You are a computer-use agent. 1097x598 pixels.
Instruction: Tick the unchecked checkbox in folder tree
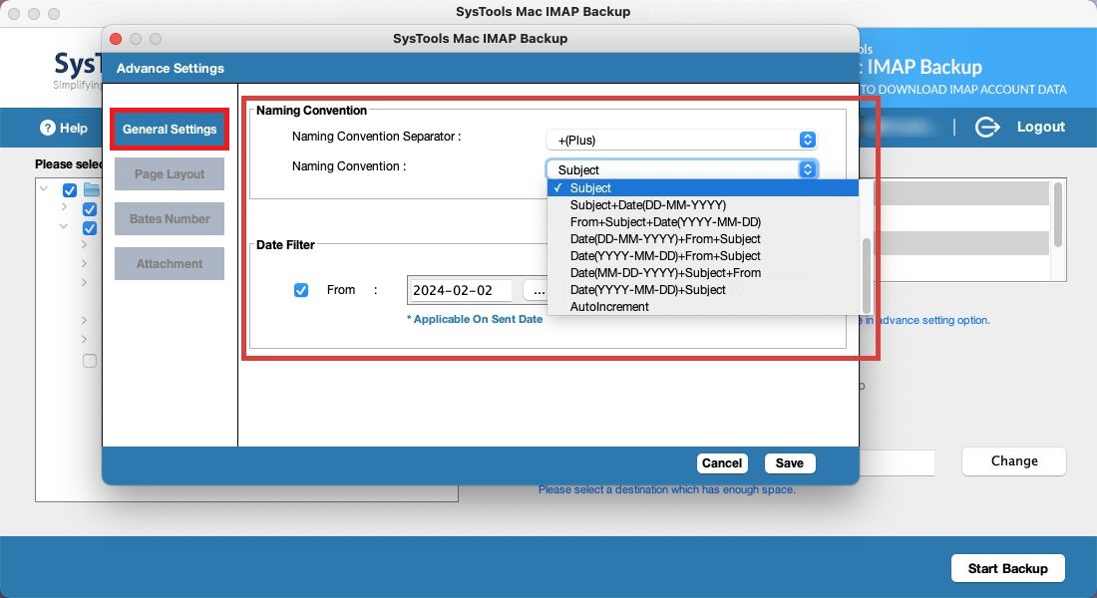pos(90,361)
